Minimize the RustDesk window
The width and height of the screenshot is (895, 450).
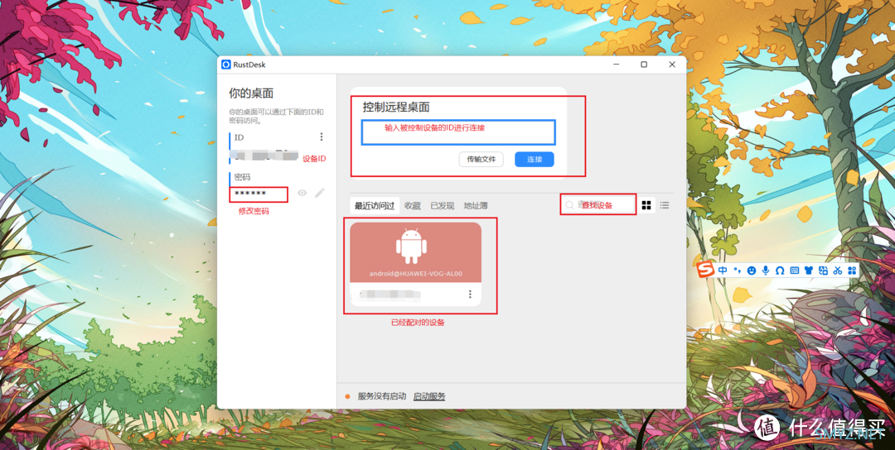point(616,65)
